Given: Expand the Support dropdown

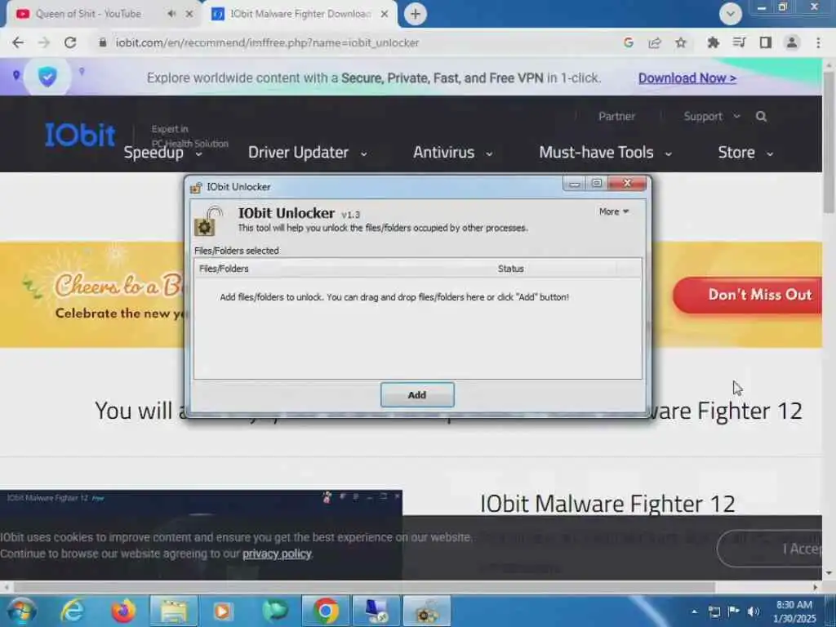Looking at the screenshot, I should tap(712, 116).
